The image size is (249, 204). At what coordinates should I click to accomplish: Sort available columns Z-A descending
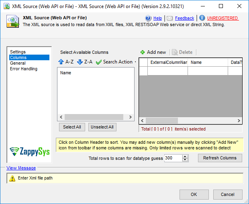pyautogui.click(x=85, y=62)
